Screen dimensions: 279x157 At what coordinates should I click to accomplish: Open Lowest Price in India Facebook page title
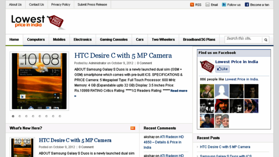[237, 62]
